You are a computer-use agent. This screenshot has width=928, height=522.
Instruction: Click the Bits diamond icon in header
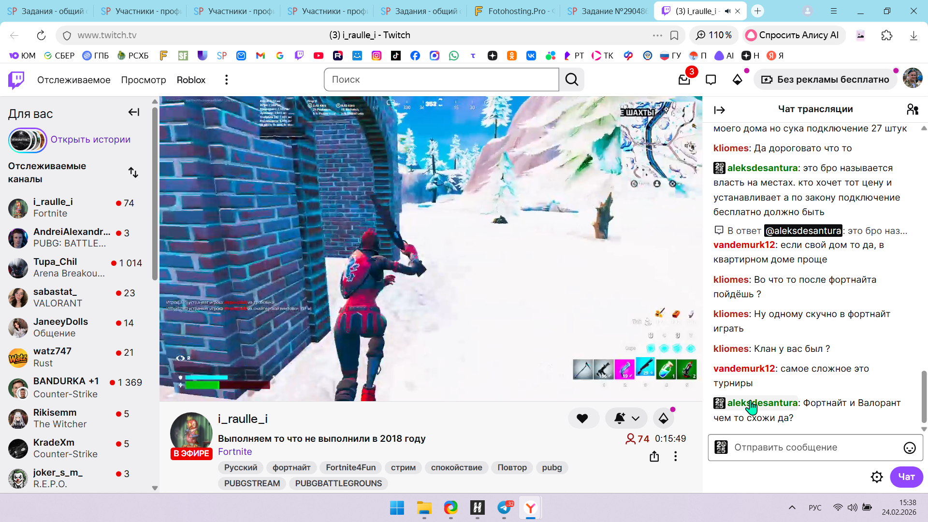click(737, 80)
